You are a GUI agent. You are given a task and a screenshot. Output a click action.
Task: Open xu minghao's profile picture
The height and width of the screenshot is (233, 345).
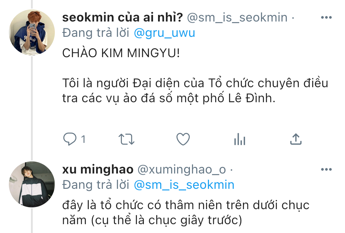(x=32, y=184)
